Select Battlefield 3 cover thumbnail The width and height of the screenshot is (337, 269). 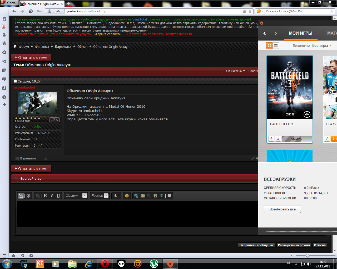coord(290,88)
